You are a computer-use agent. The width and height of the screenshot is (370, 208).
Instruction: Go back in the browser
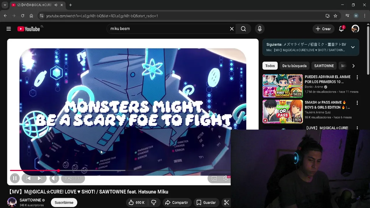pyautogui.click(x=5, y=16)
